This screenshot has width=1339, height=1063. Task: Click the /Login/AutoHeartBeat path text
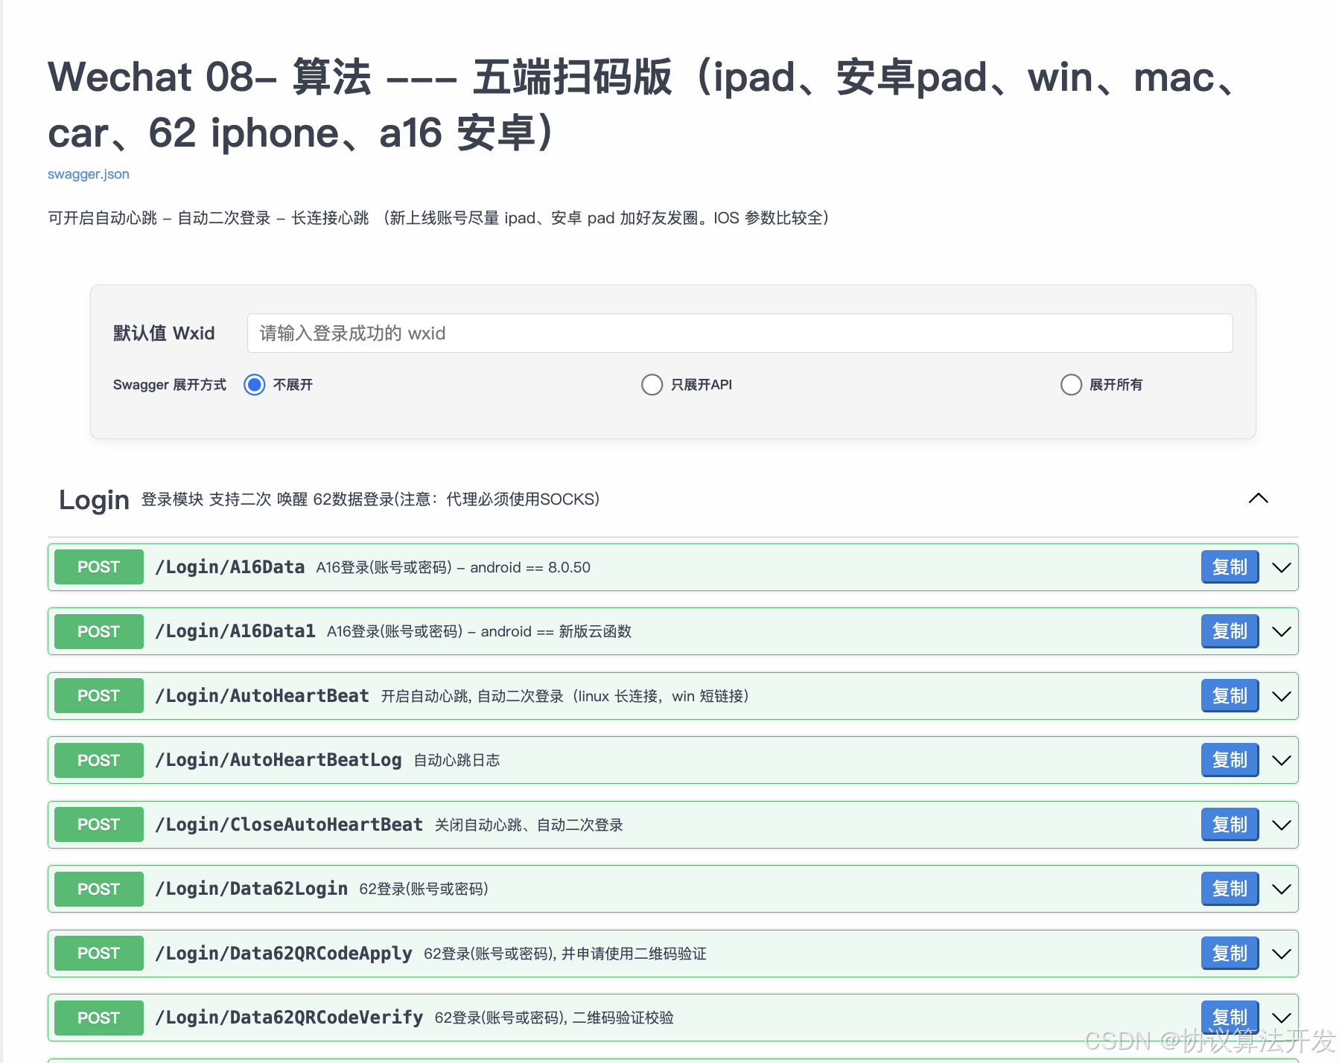(261, 696)
